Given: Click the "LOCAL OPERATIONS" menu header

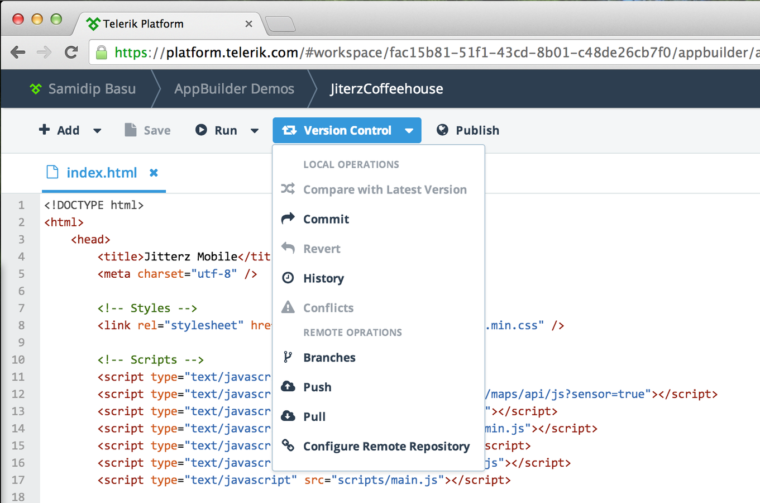Looking at the screenshot, I should 351,164.
